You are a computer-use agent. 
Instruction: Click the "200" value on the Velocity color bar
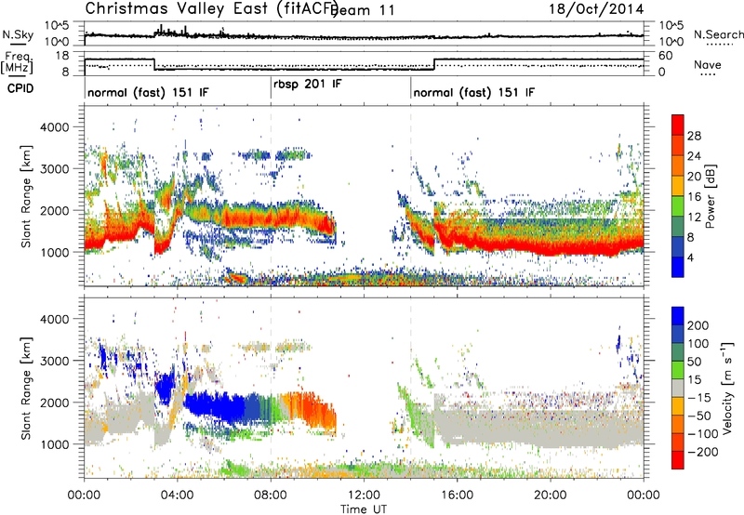coord(698,325)
